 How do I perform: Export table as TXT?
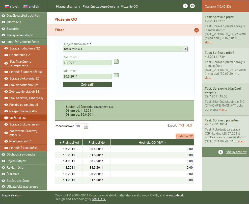[x=182, y=125]
